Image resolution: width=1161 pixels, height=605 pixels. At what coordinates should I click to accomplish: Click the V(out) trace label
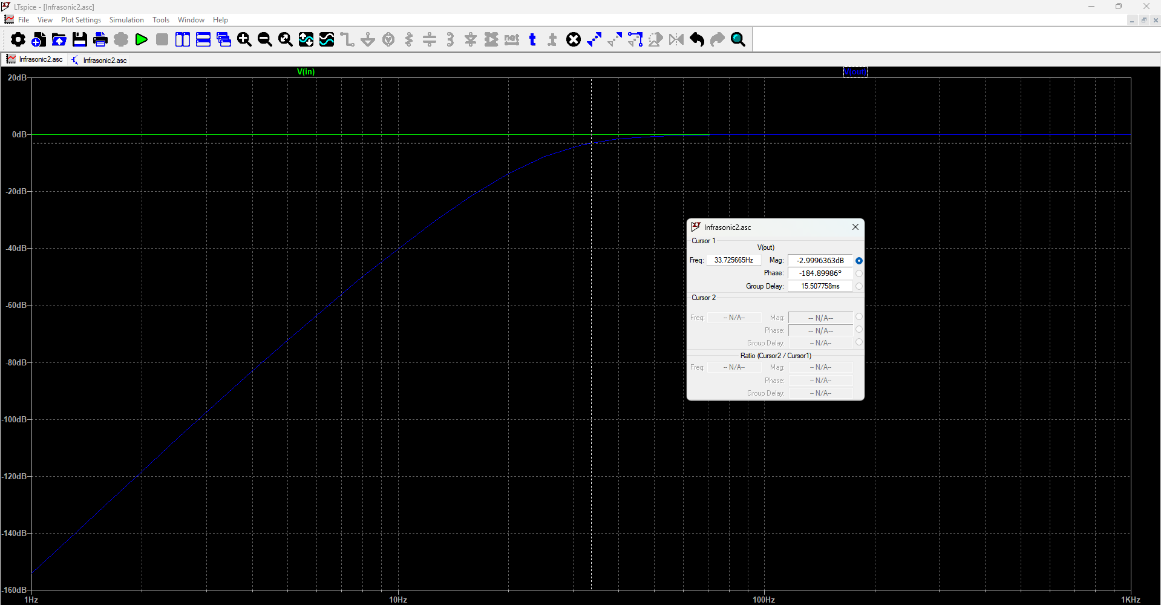point(855,71)
